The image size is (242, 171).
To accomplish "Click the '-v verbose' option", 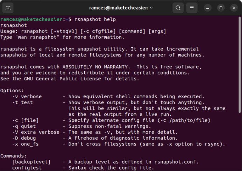I will pyautogui.click(x=27, y=96).
